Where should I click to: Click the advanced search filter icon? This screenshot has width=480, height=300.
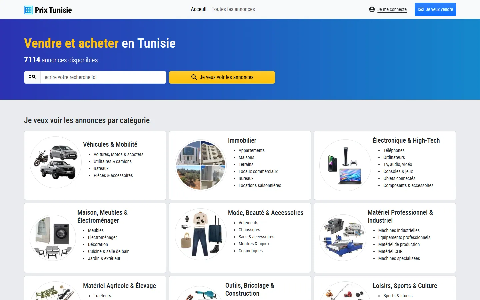point(32,77)
